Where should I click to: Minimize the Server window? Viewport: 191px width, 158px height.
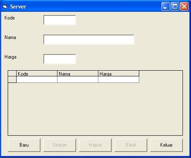tap(166, 6)
